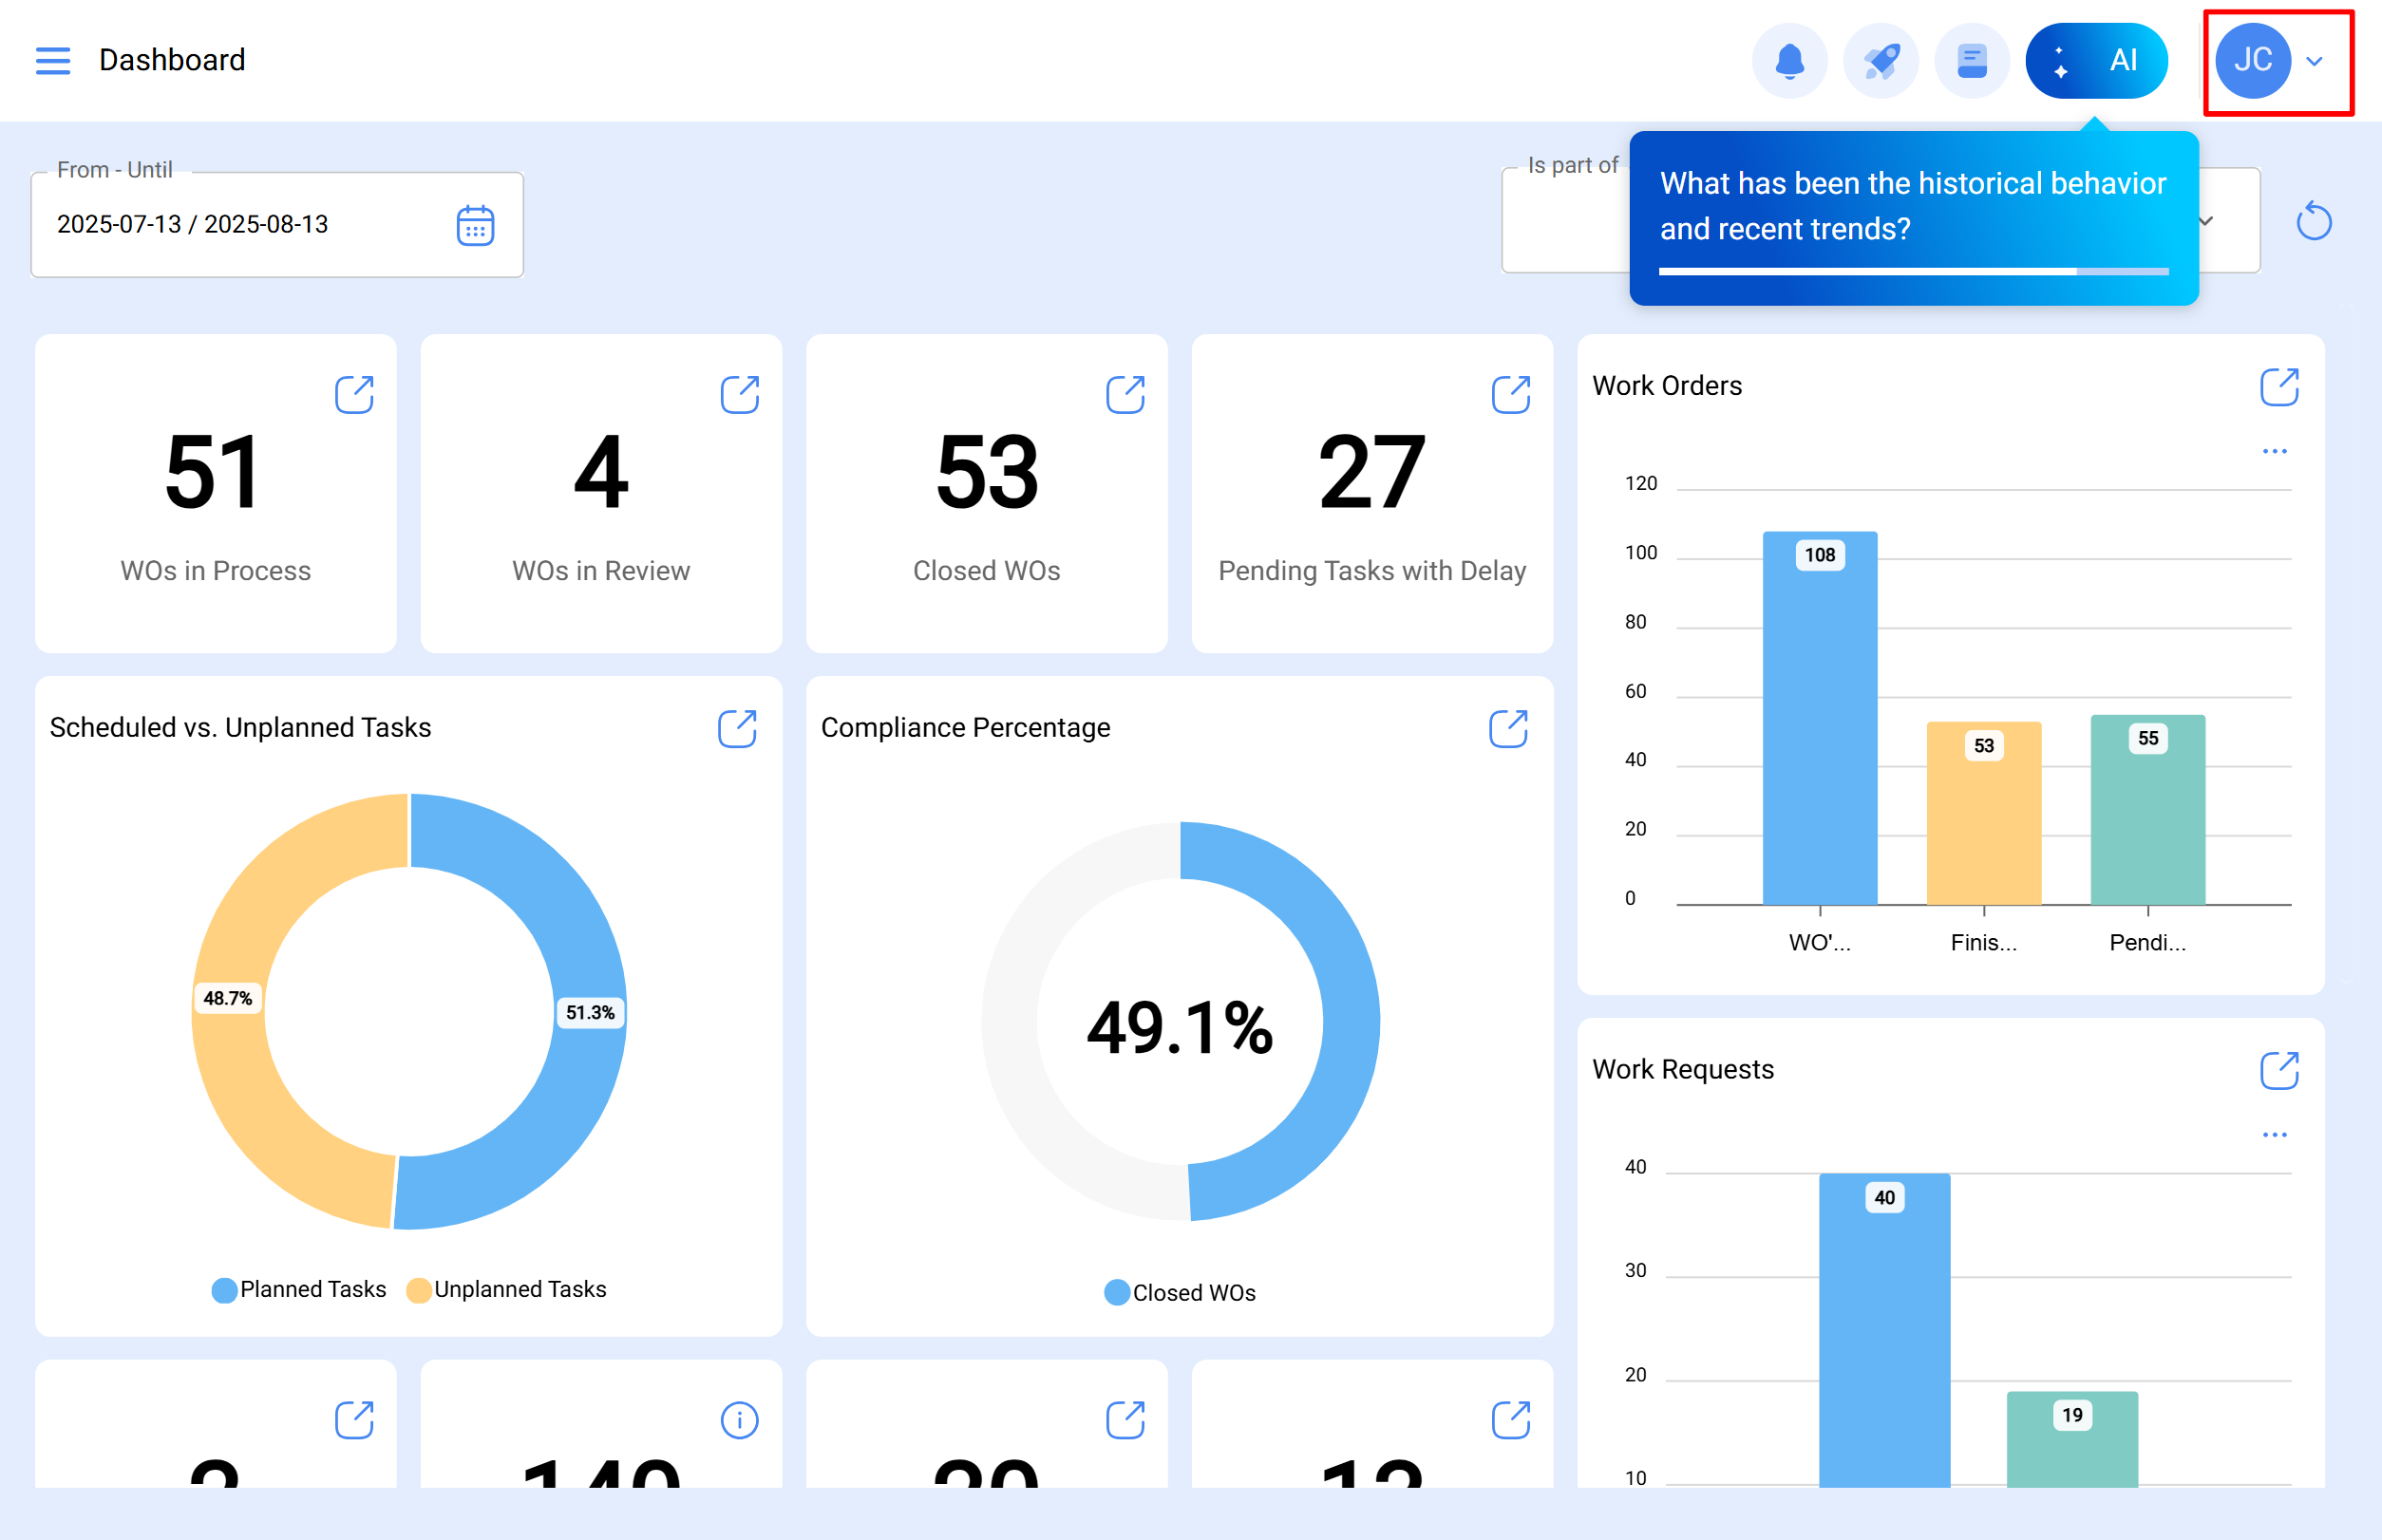Open the rocket quick-start icon
Image resolution: width=2382 pixels, height=1540 pixels.
tap(1880, 61)
